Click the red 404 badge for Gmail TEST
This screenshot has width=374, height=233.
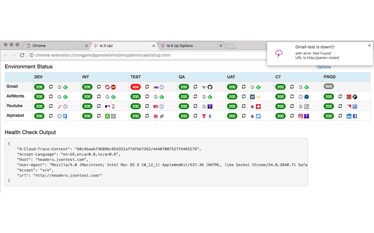(136, 87)
